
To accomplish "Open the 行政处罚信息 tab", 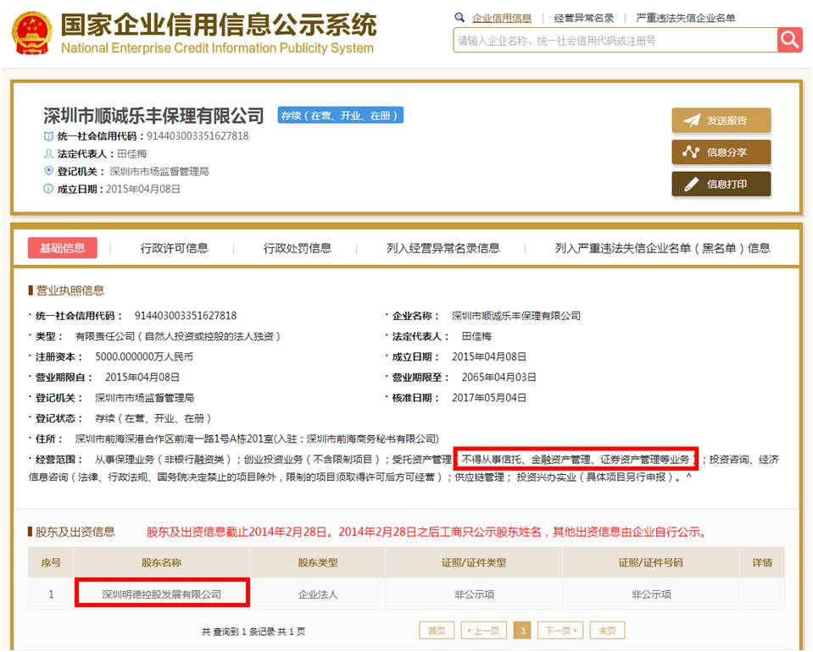I will [x=297, y=248].
